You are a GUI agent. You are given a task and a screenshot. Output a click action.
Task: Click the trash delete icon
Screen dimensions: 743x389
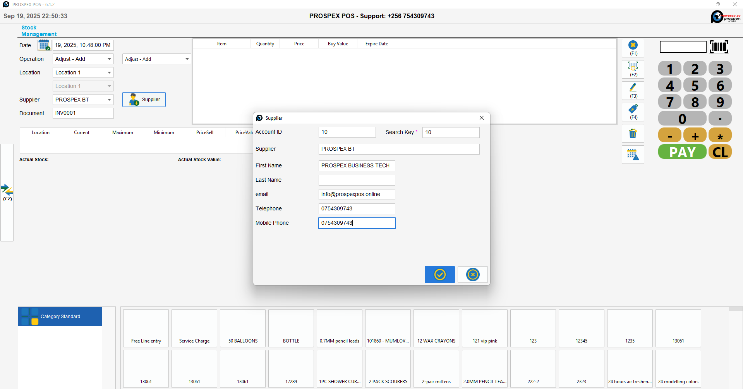[x=633, y=133]
